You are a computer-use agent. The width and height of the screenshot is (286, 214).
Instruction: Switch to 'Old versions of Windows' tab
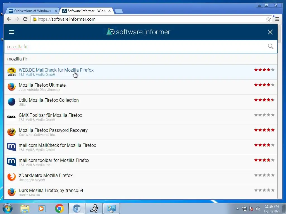click(x=32, y=11)
